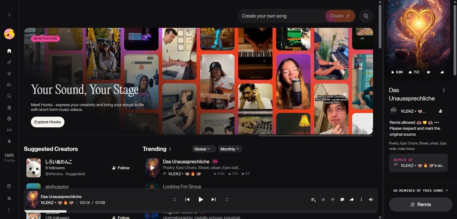The image size is (457, 219).
Task: Click the 1,625 Credits counter
Action: [x=9, y=157]
